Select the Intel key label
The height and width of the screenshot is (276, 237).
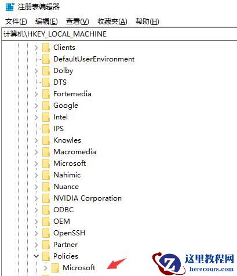click(60, 117)
